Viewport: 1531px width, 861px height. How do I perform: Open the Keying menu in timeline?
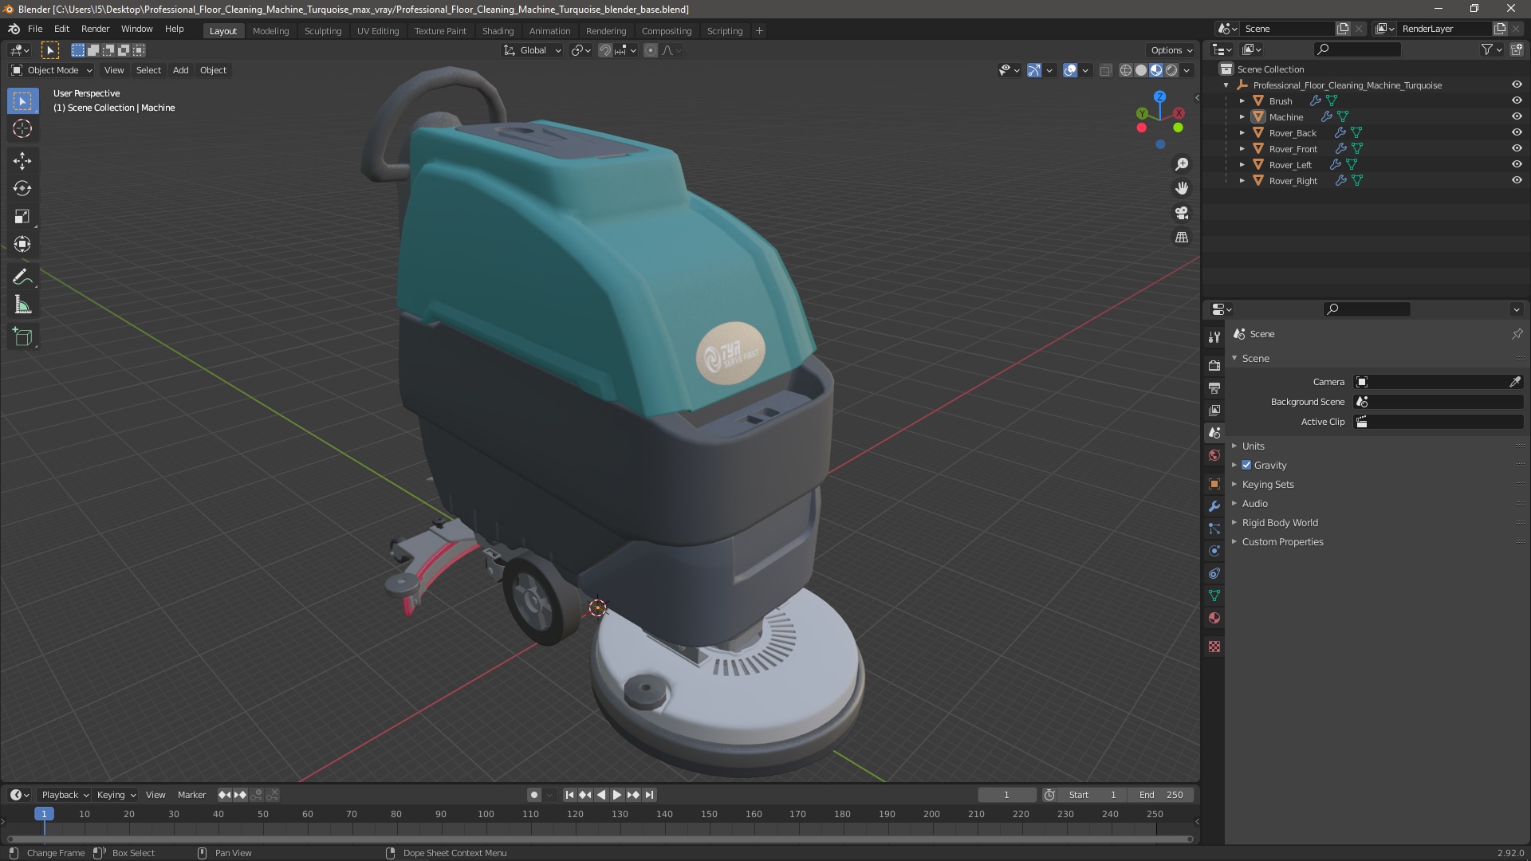(116, 795)
